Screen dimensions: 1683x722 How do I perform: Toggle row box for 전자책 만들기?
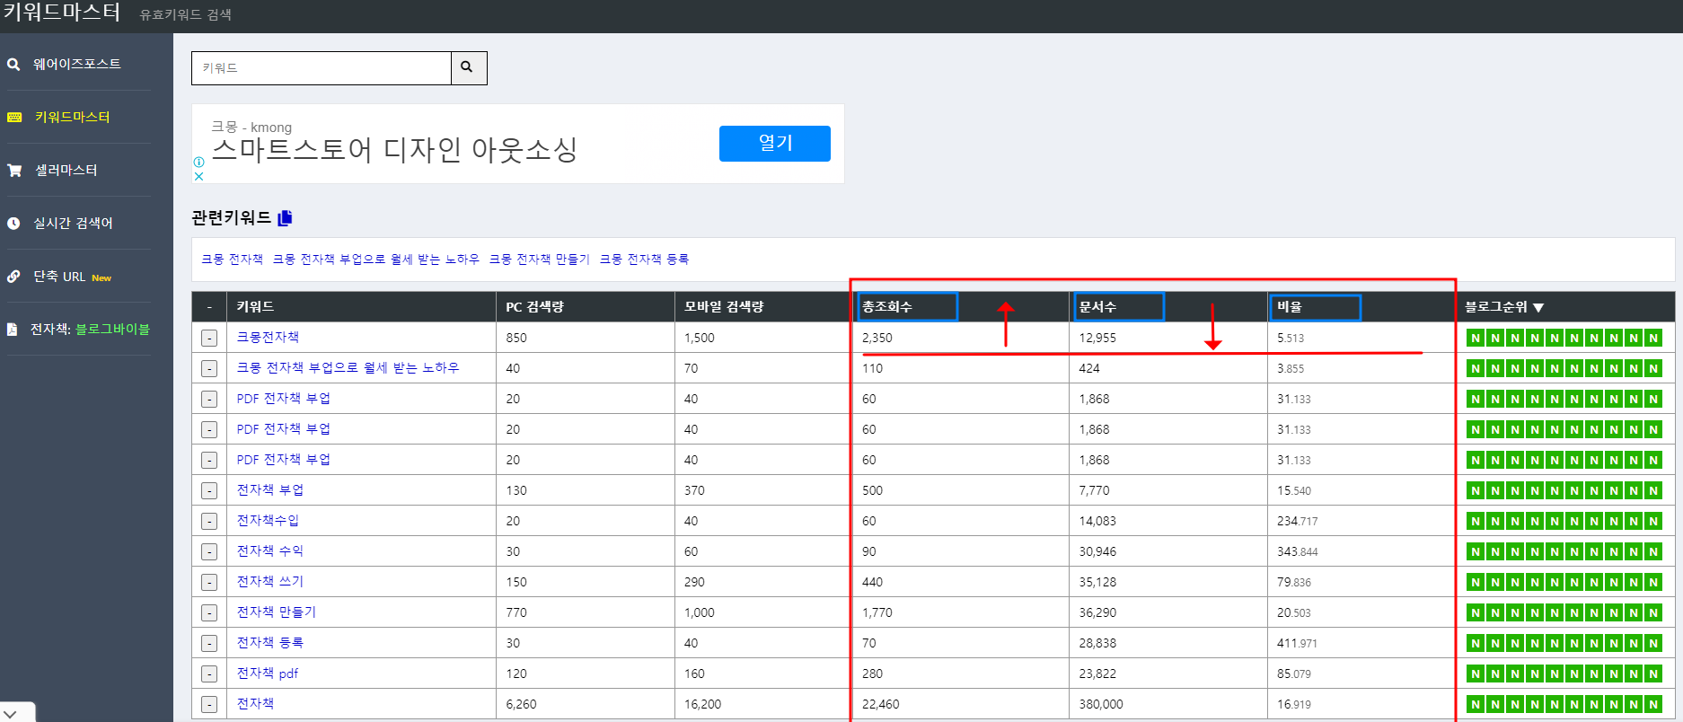tap(209, 613)
